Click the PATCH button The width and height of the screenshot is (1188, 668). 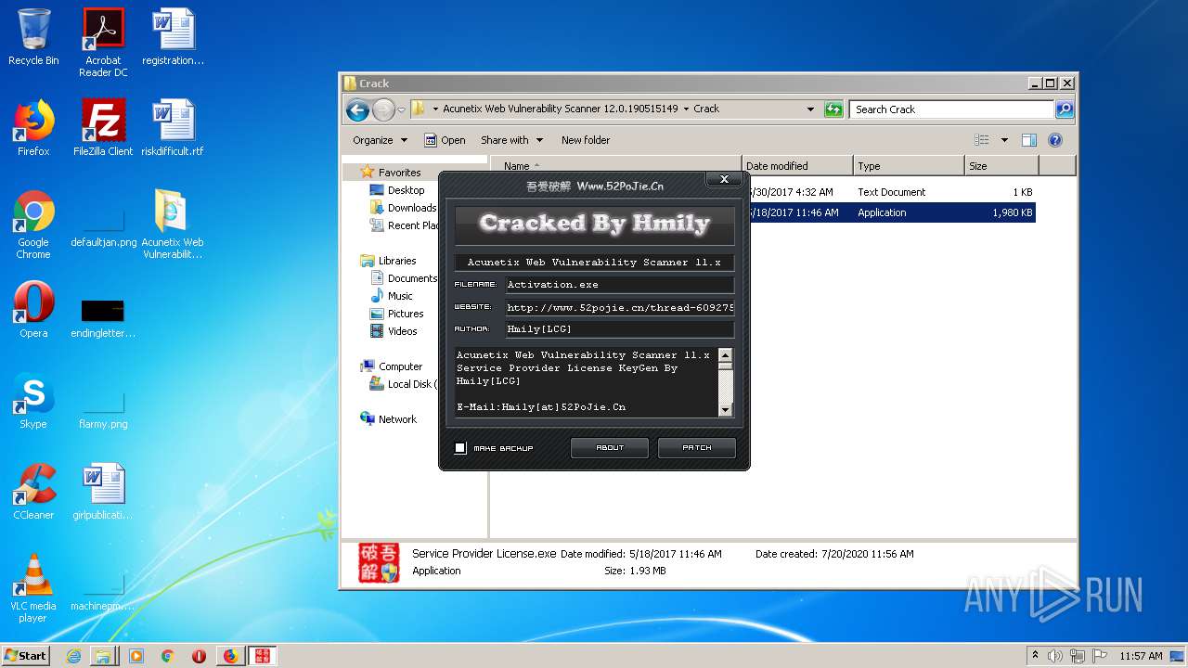click(x=697, y=448)
